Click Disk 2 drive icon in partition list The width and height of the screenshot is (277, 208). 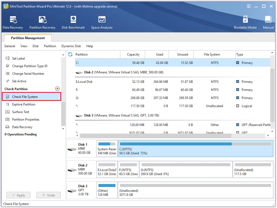point(79,73)
